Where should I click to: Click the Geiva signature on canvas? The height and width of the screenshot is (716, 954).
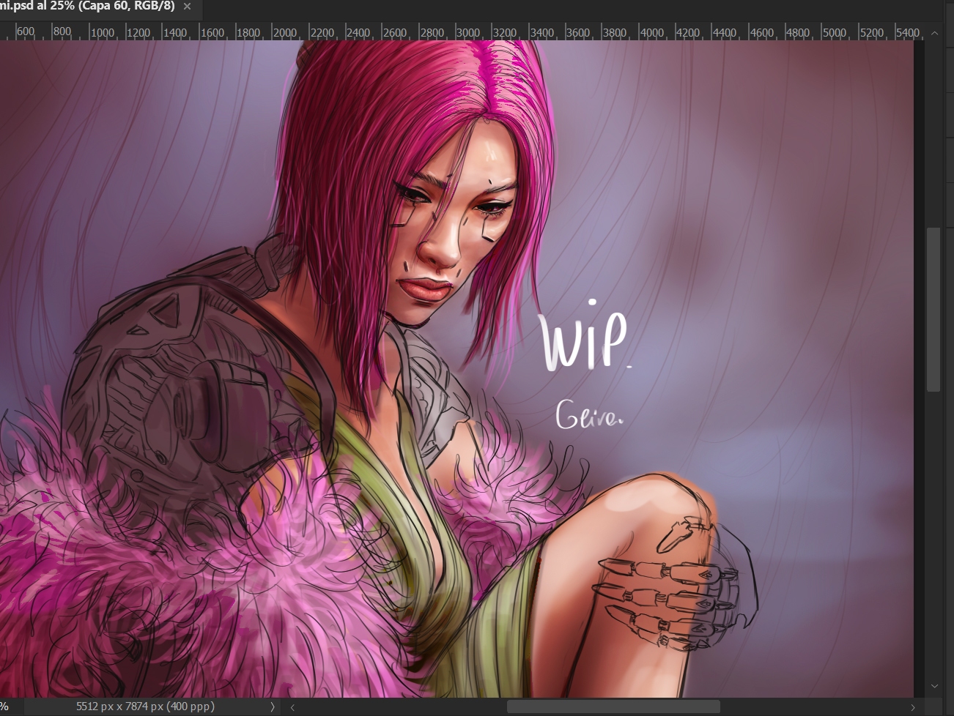[588, 416]
